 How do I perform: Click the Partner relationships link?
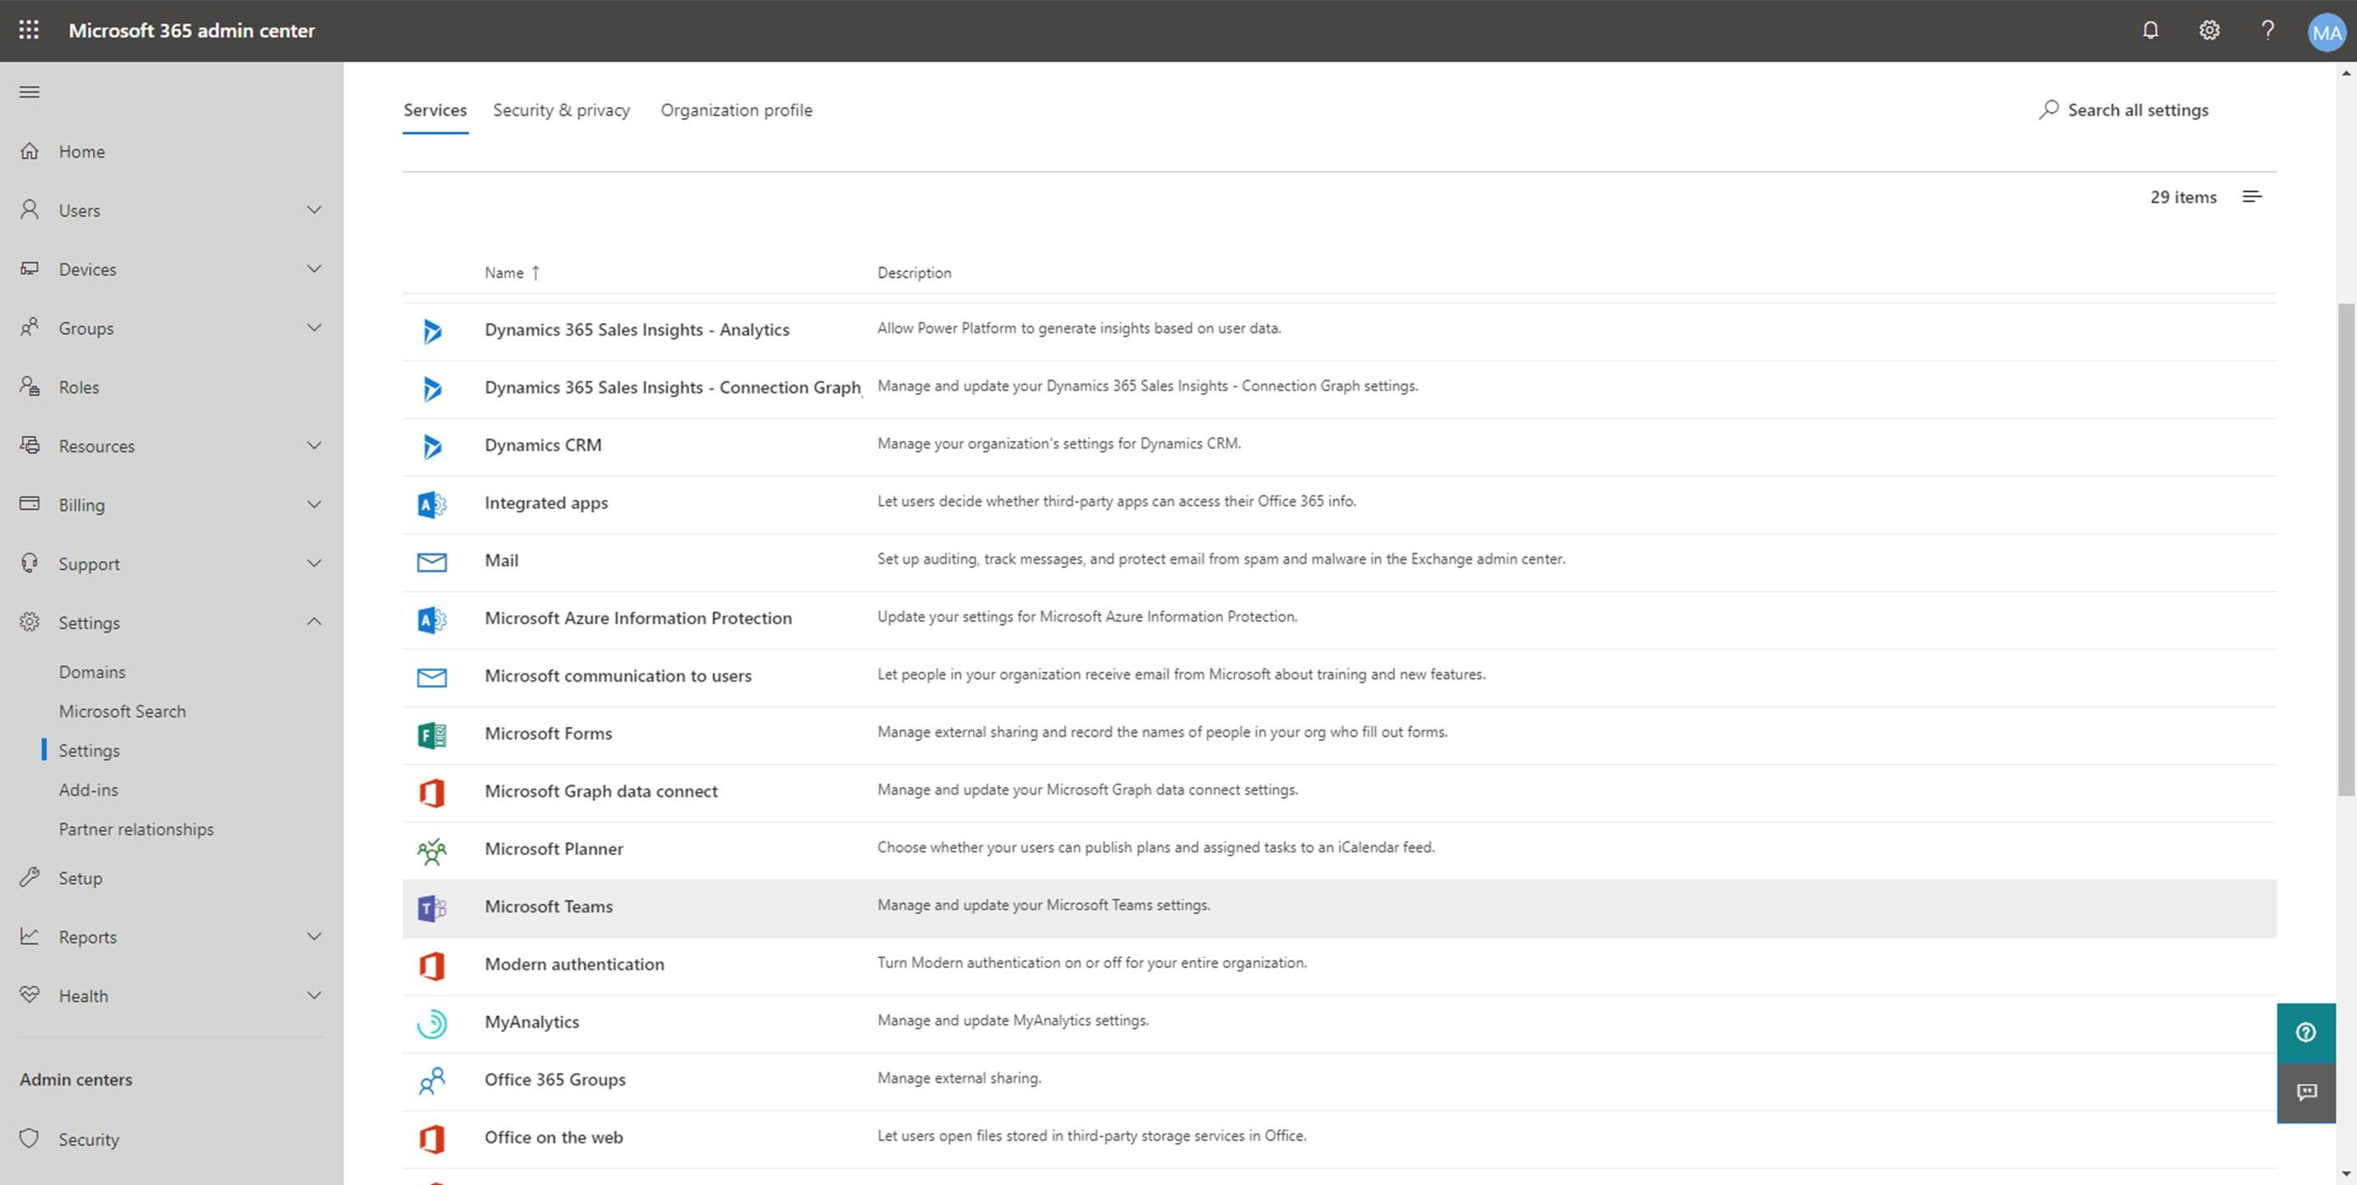click(x=136, y=826)
